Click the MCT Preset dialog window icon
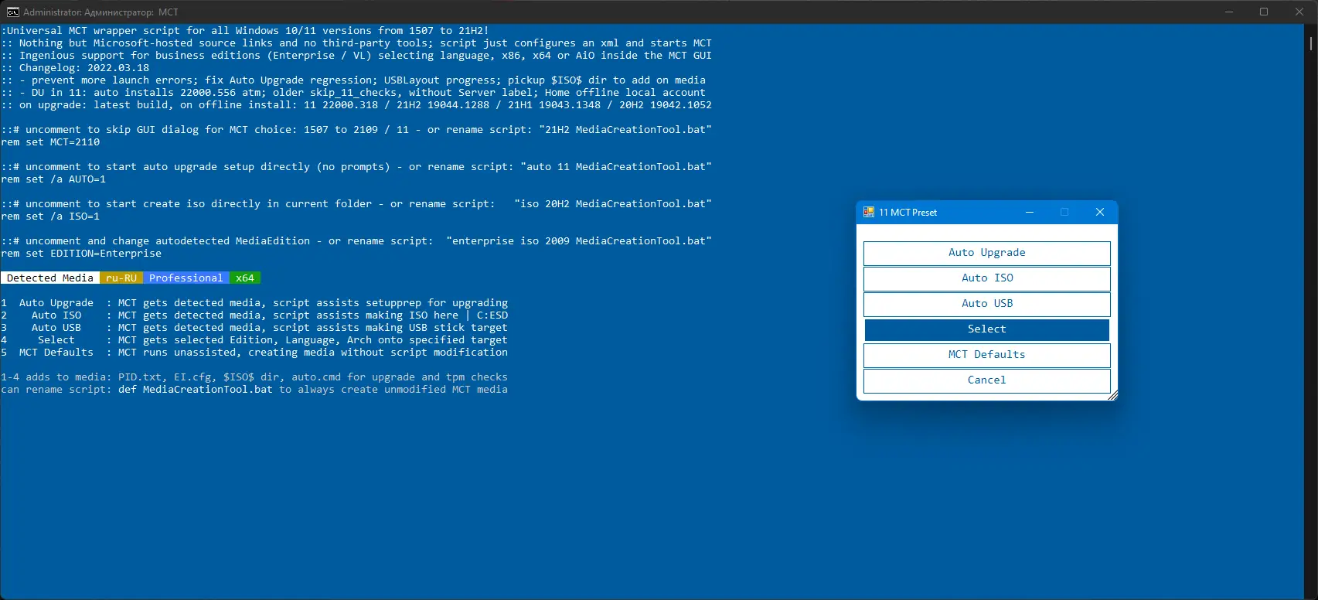Image resolution: width=1318 pixels, height=600 pixels. click(x=869, y=213)
